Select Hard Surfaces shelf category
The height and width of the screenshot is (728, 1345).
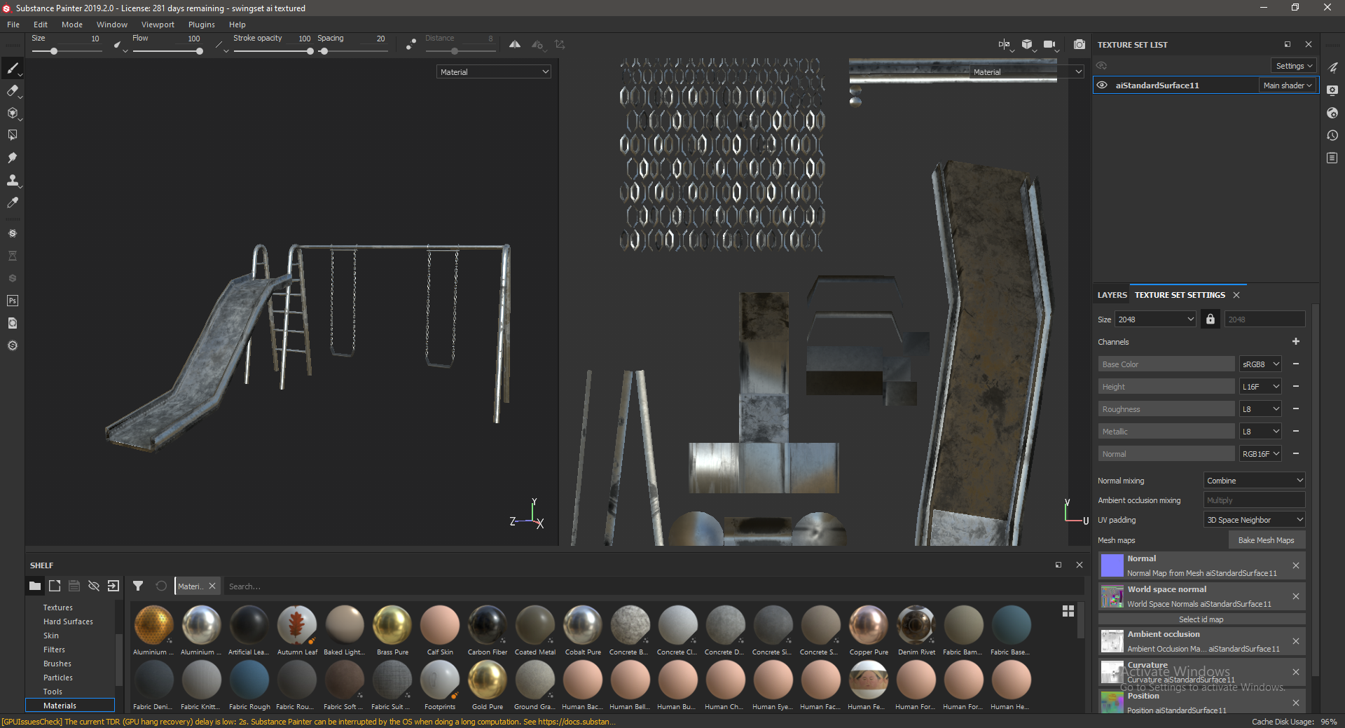click(x=68, y=621)
